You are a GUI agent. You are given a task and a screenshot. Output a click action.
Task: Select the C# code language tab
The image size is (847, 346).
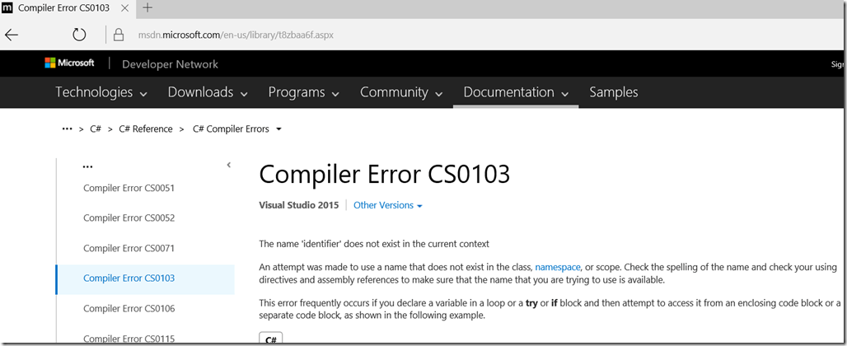[x=271, y=339]
